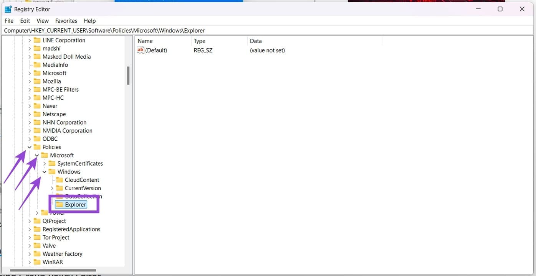
Task: Expand the Mozilla key
Action: [x=30, y=81]
